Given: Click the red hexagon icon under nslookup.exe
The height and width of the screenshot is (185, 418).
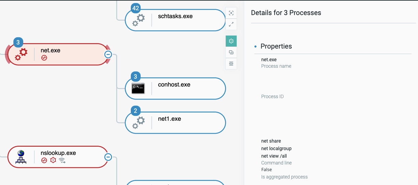Looking at the screenshot, I should point(53,160).
